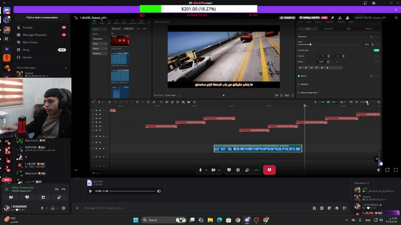Image resolution: width=401 pixels, height=225 pixels.
Task: Open camera options arrow in call bar
Action: [219, 170]
